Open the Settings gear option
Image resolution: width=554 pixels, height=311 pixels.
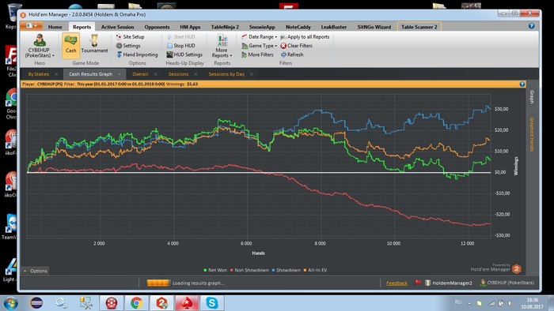[x=128, y=46]
